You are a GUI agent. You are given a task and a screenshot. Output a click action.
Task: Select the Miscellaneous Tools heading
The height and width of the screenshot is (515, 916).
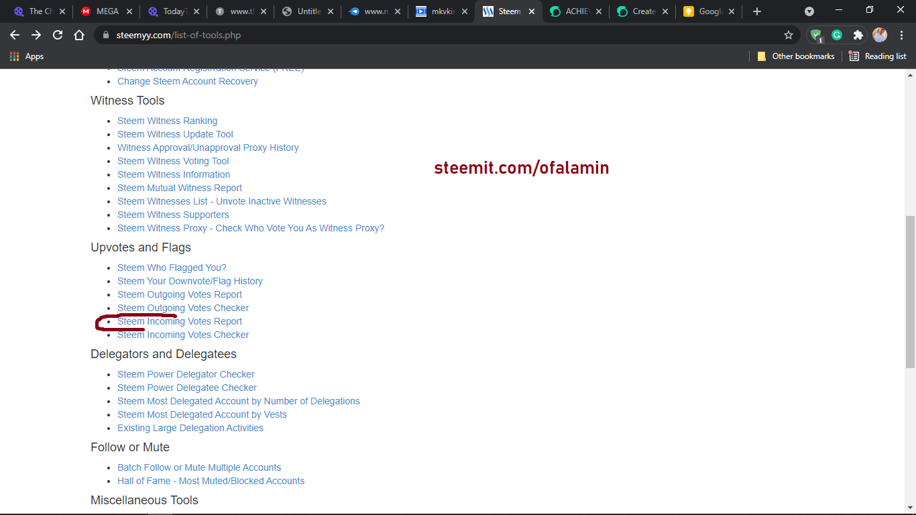(144, 500)
